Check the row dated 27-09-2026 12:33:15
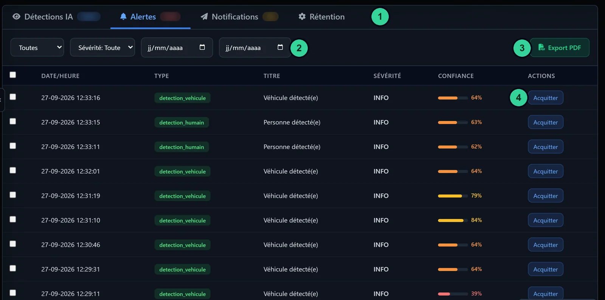The width and height of the screenshot is (605, 300). [x=13, y=121]
